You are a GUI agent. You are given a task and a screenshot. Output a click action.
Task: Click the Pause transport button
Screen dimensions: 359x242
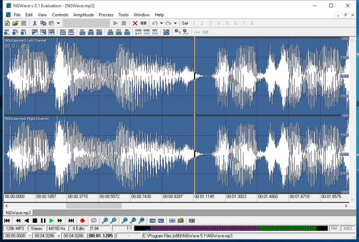point(43,221)
